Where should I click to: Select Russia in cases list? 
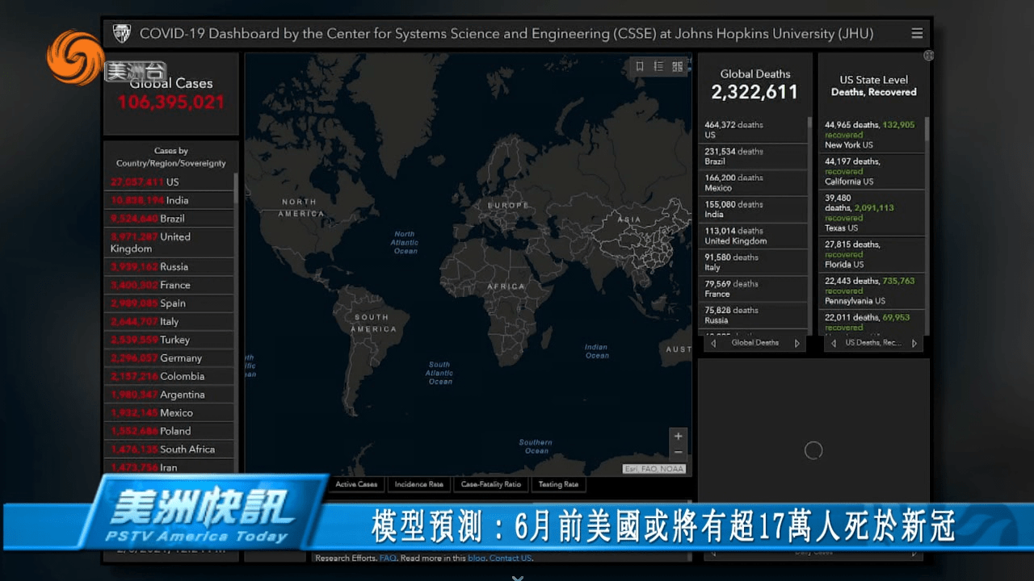tap(170, 266)
